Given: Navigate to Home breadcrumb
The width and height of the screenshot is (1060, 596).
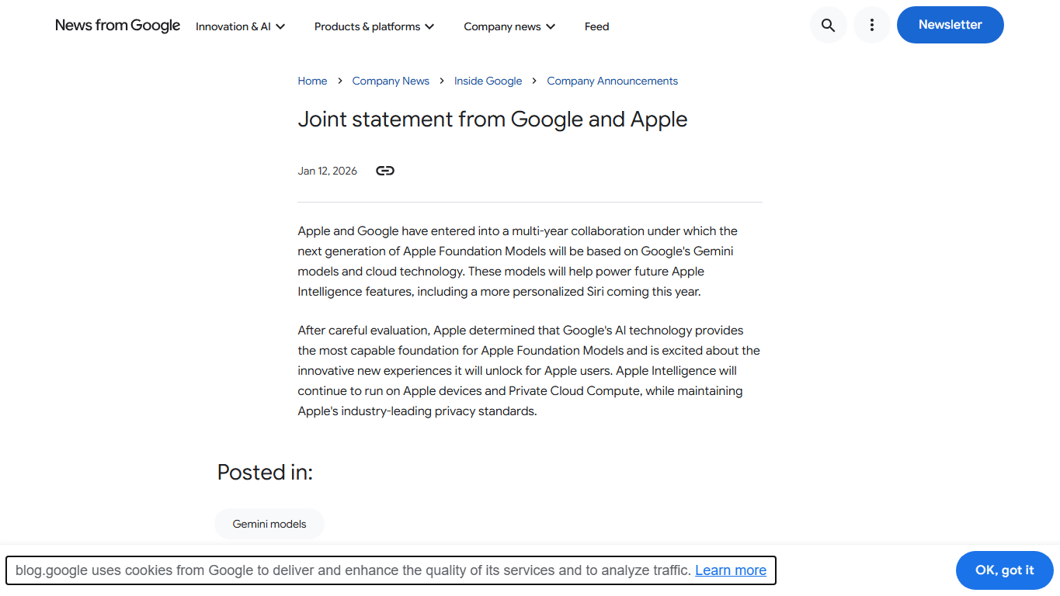Looking at the screenshot, I should (x=312, y=81).
